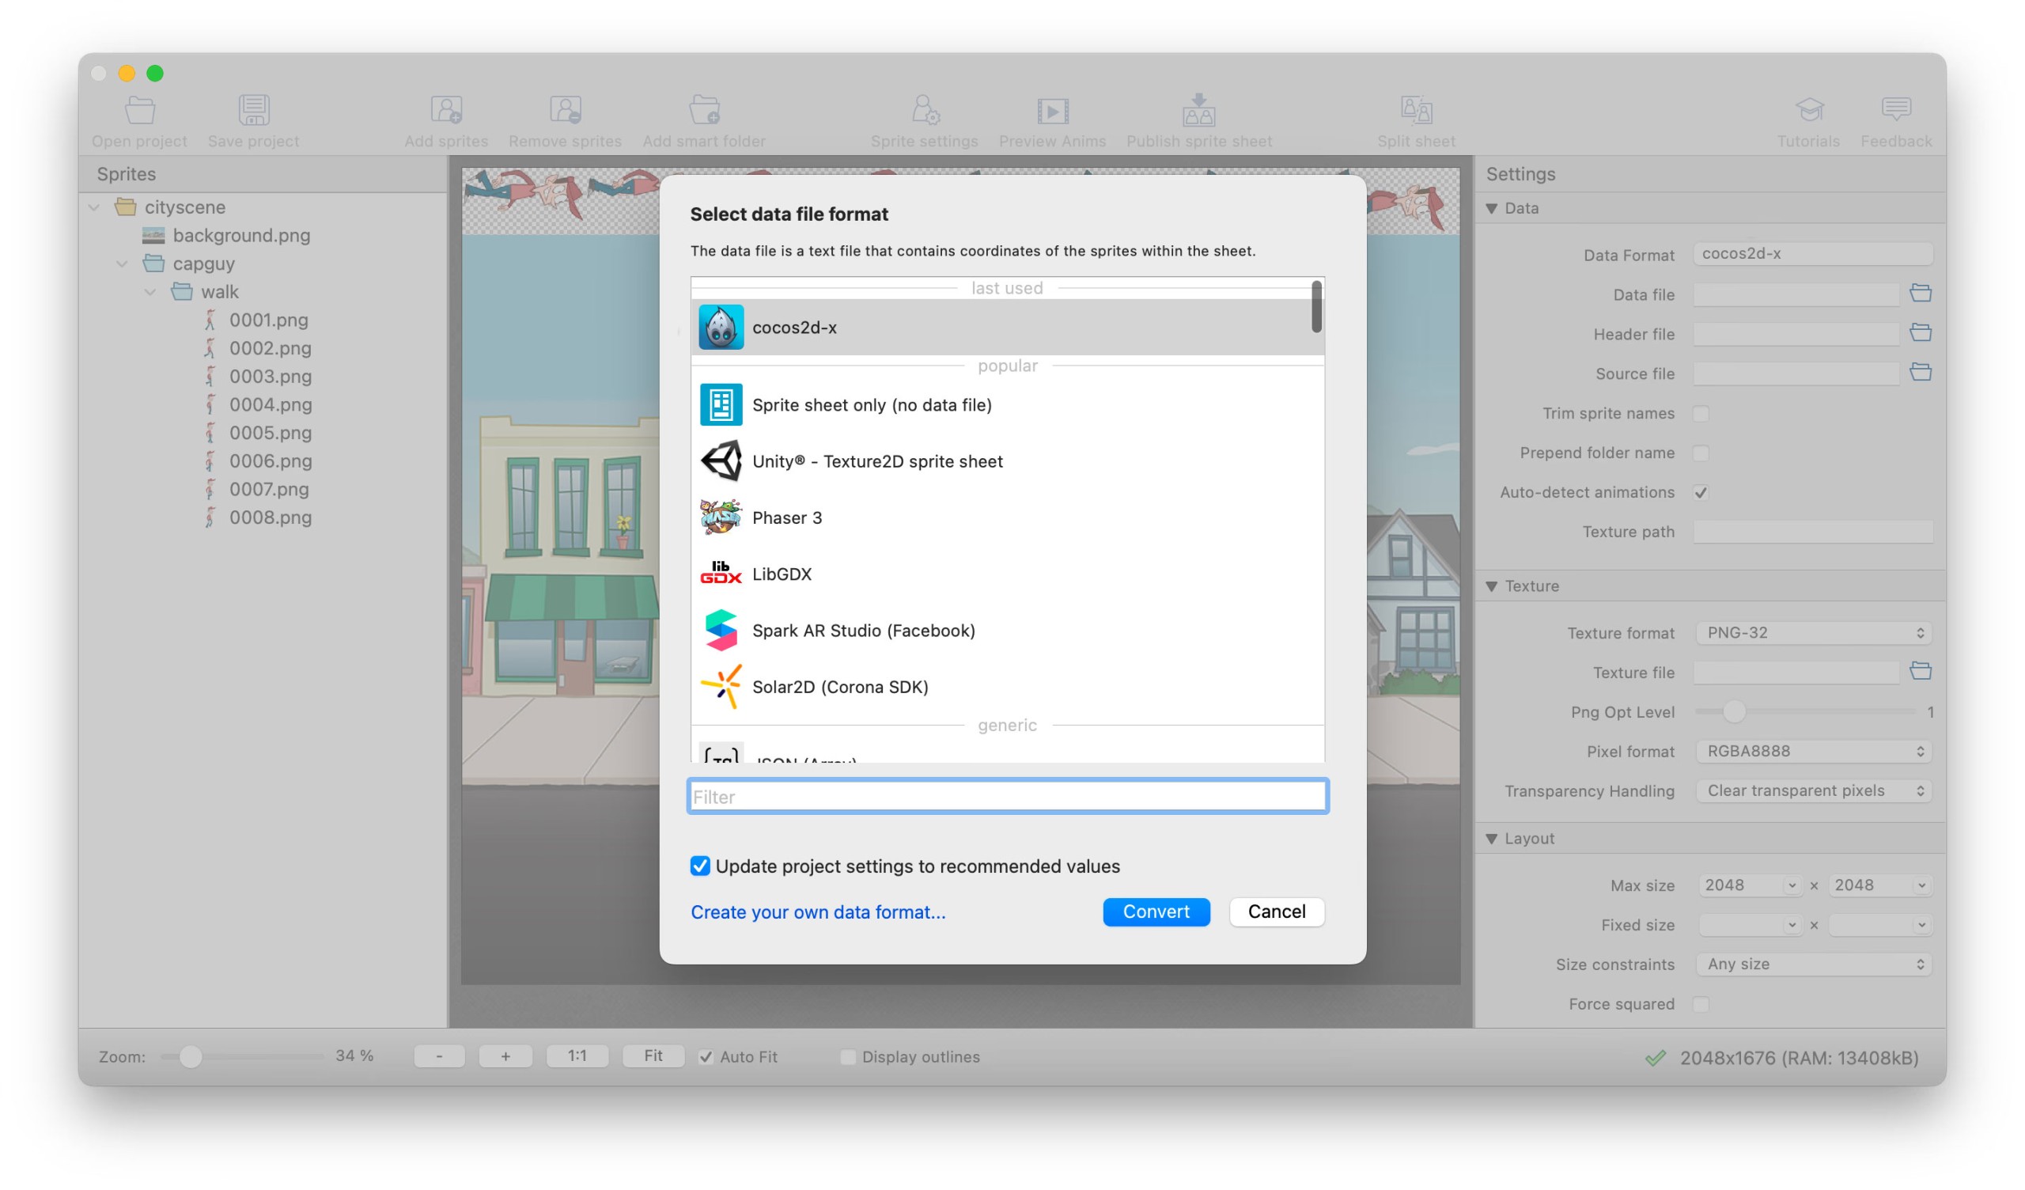Viewport: 2025px width, 1190px height.
Task: Enable the Display outlines checkbox
Action: pos(847,1056)
